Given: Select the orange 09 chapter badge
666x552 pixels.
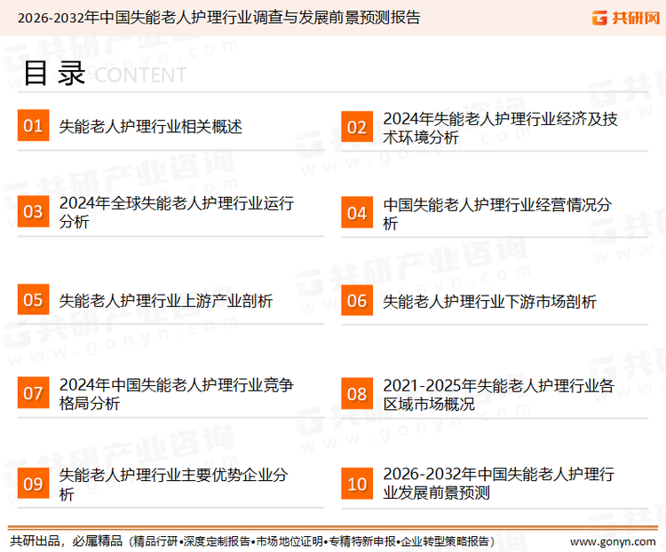Looking at the screenshot, I should (x=33, y=483).
